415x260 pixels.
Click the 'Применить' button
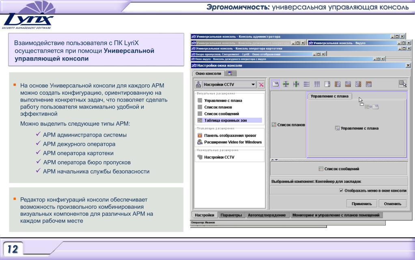coord(361,204)
